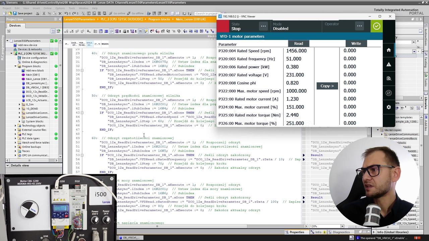The image size is (429, 241).
Task: Click the Paste icon in TIA toolbar
Action: pos(54,13)
